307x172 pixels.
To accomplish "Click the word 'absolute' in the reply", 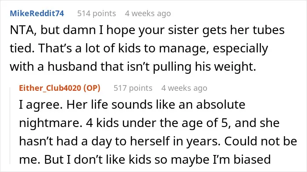I will click(x=221, y=105).
